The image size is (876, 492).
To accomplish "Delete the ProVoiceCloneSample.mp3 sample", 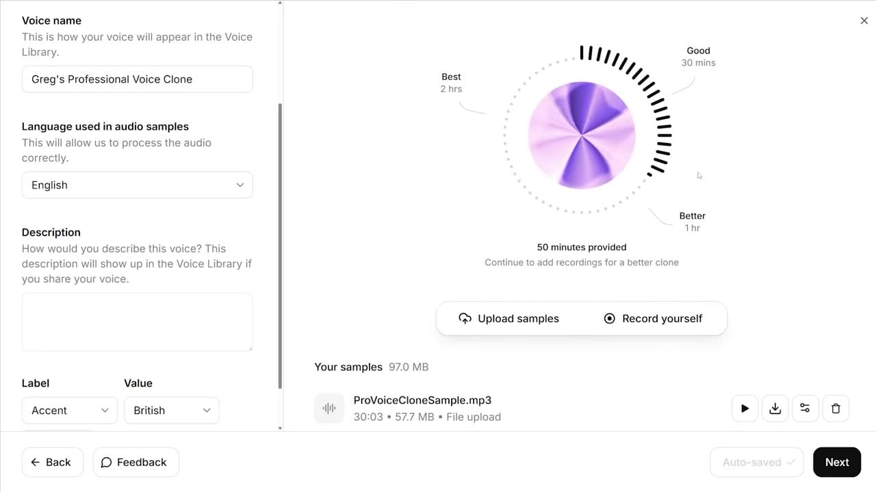I will click(x=836, y=409).
